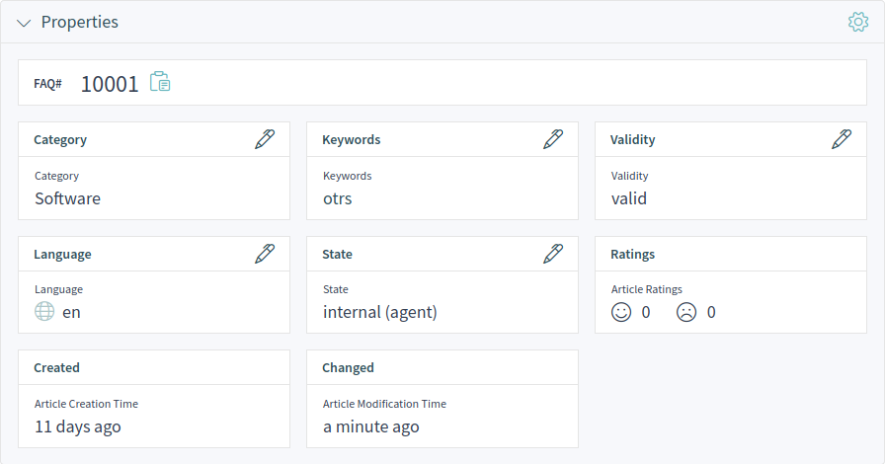885x464 pixels.
Task: Select the otrs keyword value
Action: point(338,198)
